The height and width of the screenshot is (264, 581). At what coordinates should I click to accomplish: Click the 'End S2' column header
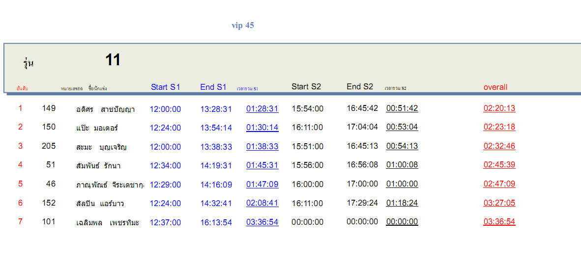coord(360,87)
